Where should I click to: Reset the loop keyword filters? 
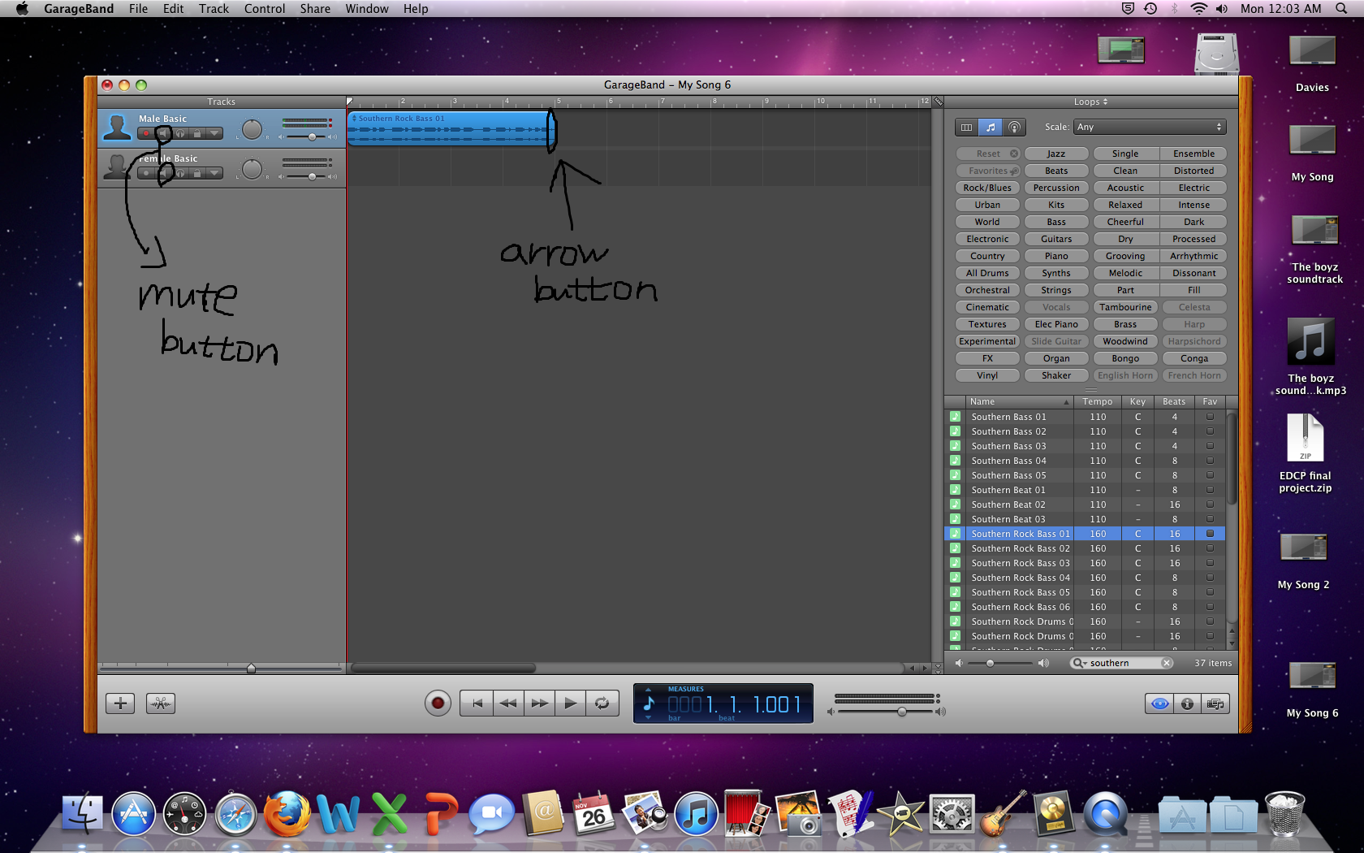(x=988, y=154)
